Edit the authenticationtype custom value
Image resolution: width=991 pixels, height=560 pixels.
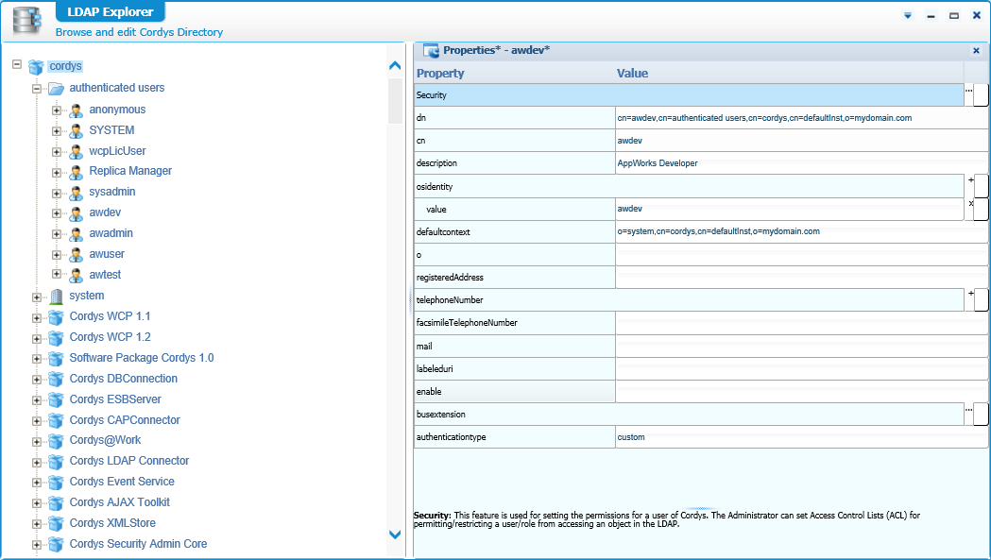801,436
